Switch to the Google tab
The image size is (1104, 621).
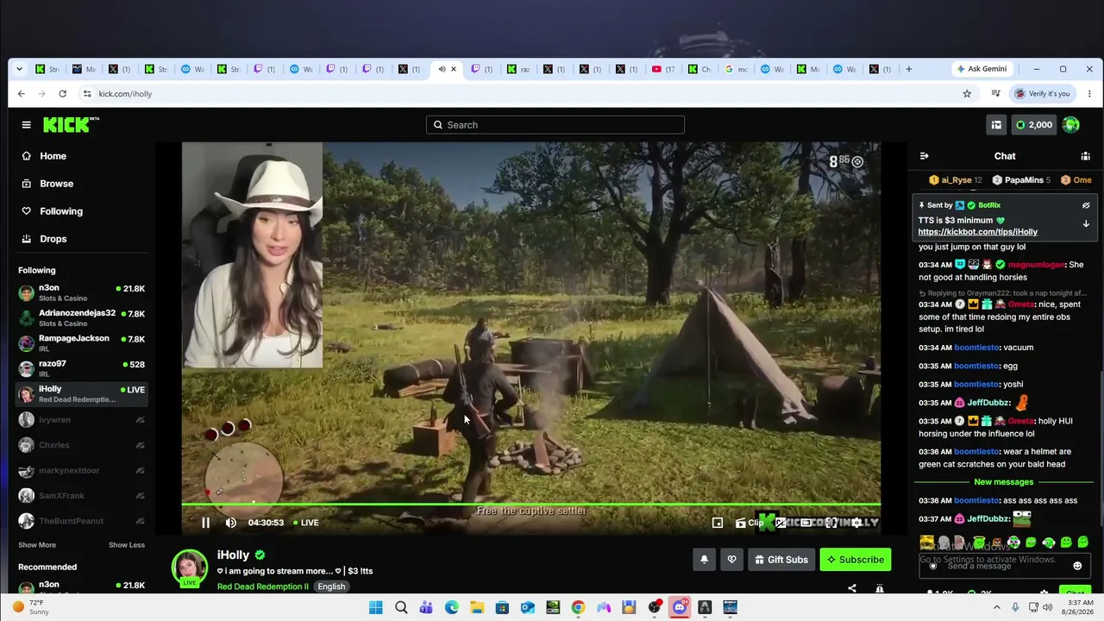(x=737, y=69)
